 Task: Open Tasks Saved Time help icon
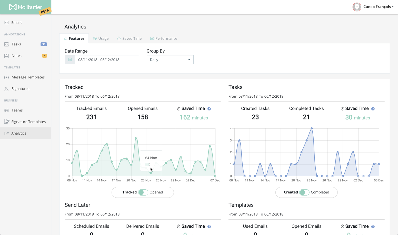[x=373, y=109]
